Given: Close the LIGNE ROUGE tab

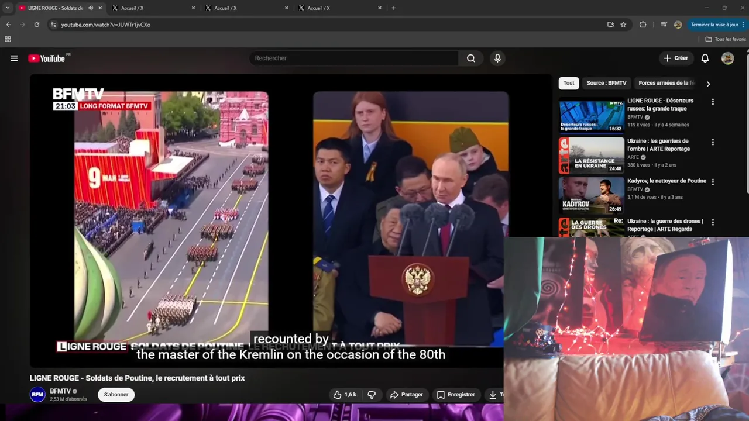Looking at the screenshot, I should 100,8.
